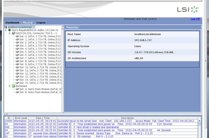Select event log row with ID 91
Image resolution: width=209 pixels, height=138 pixels.
tap(101, 136)
